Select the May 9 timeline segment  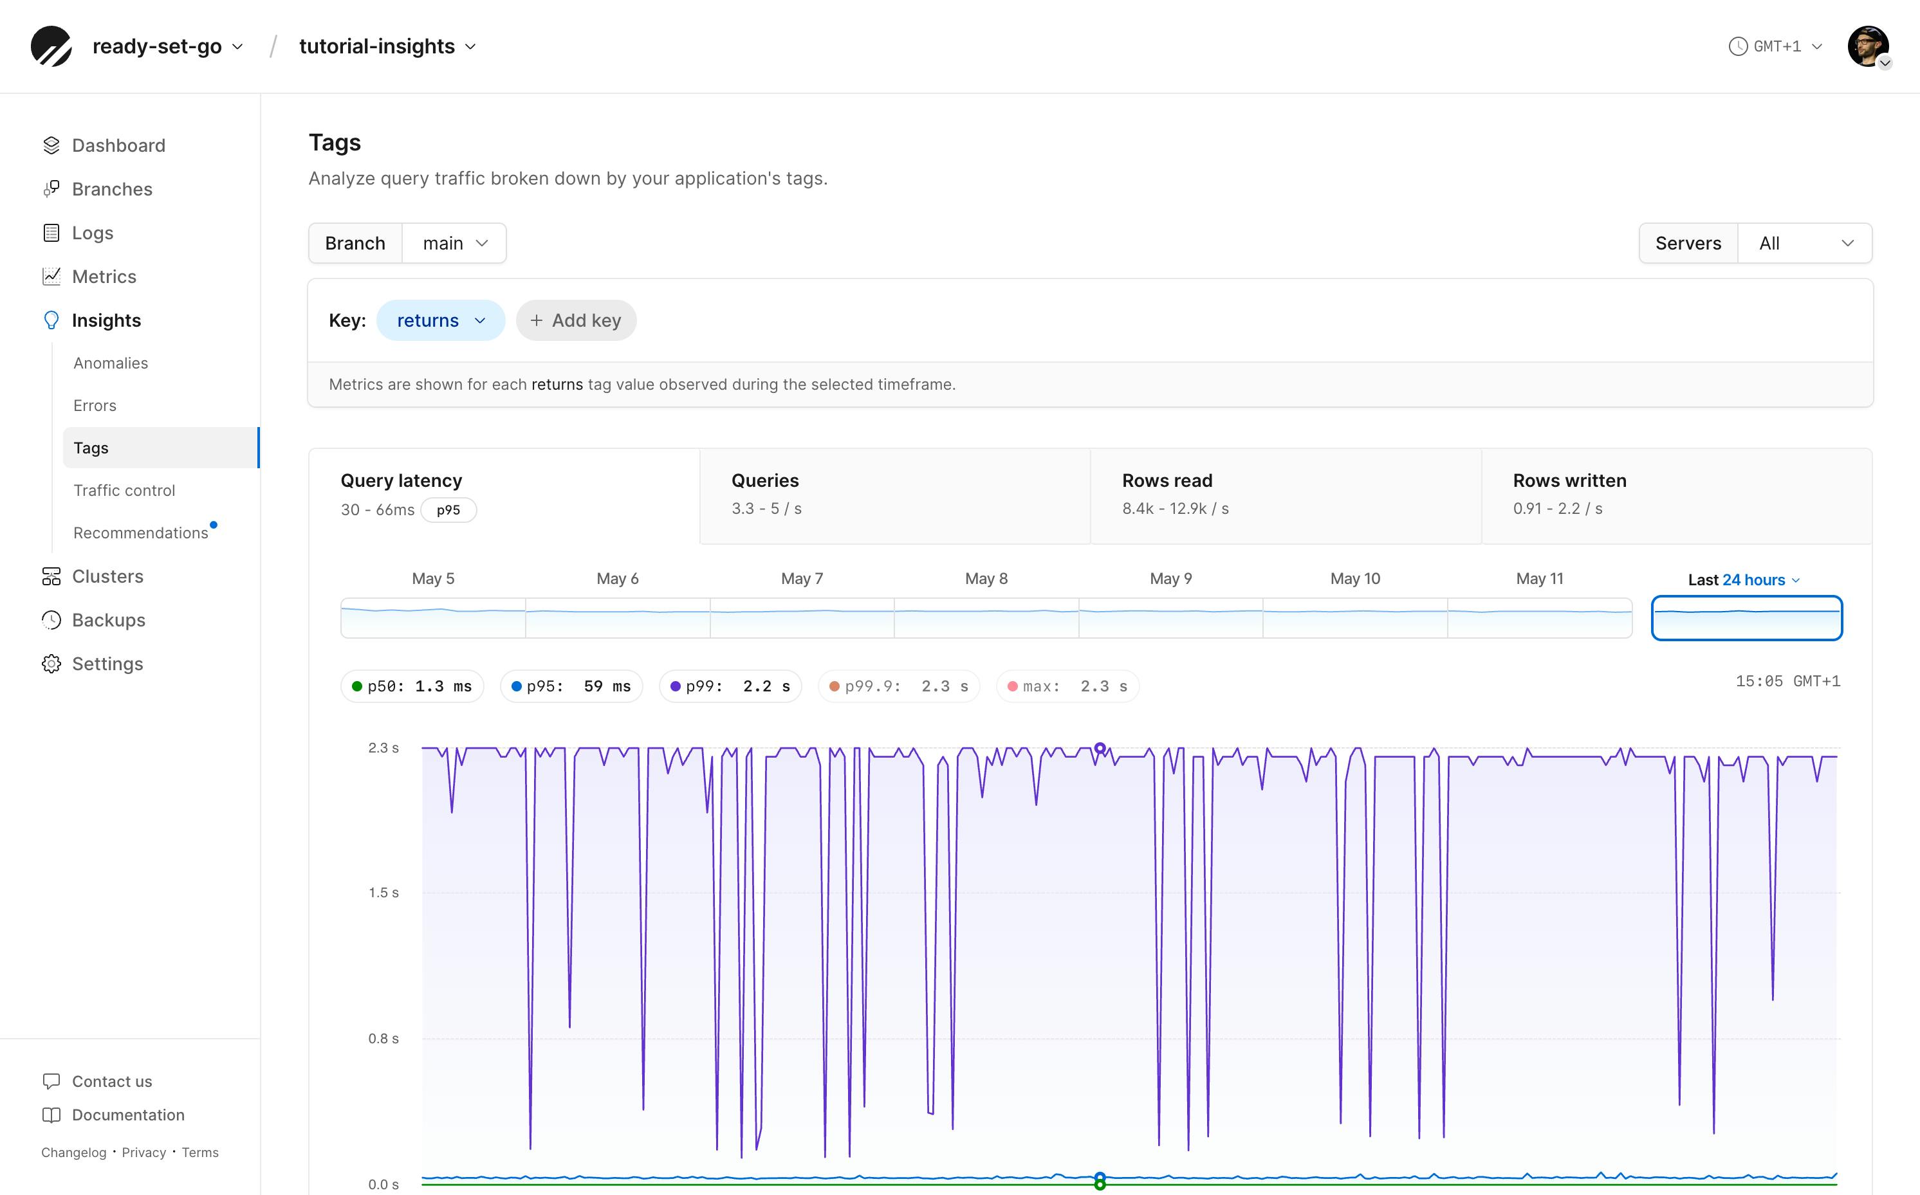click(1172, 618)
